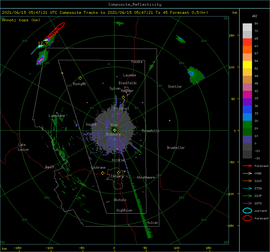Image resolution: width=270 pixels, height=252 pixels.
Task: Click the Banff city label
Action: (x=49, y=167)
